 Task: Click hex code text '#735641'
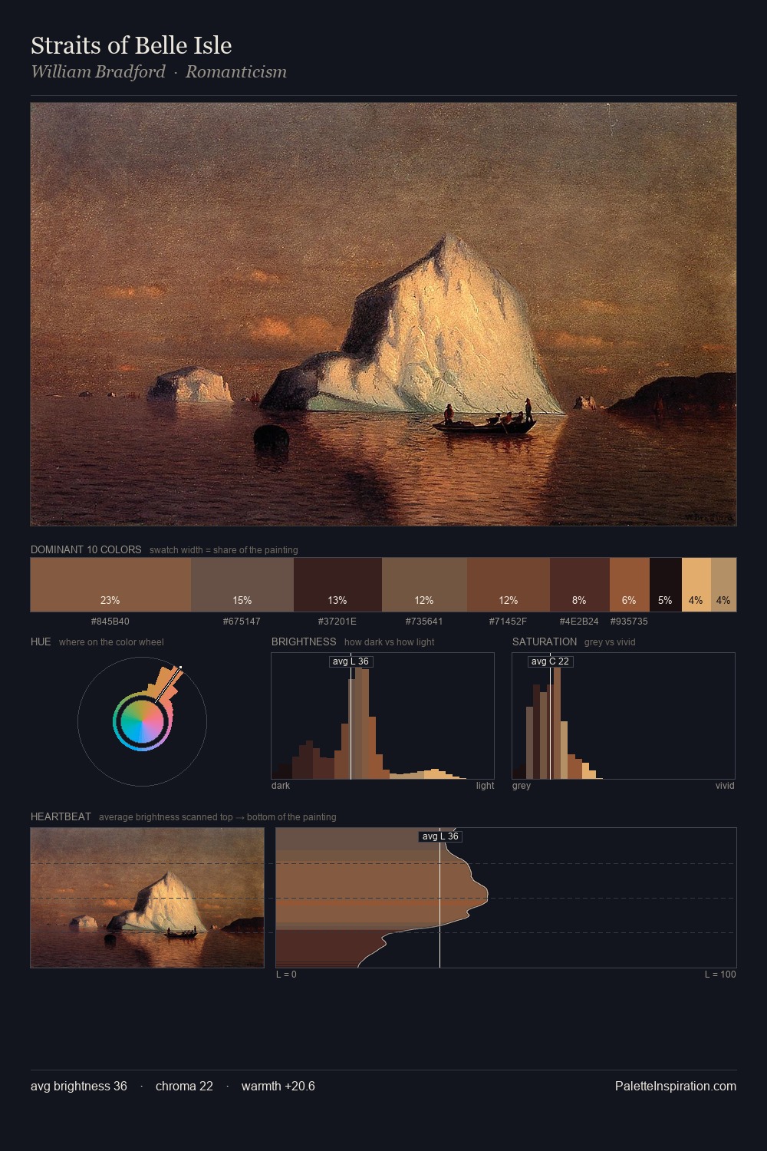(424, 622)
